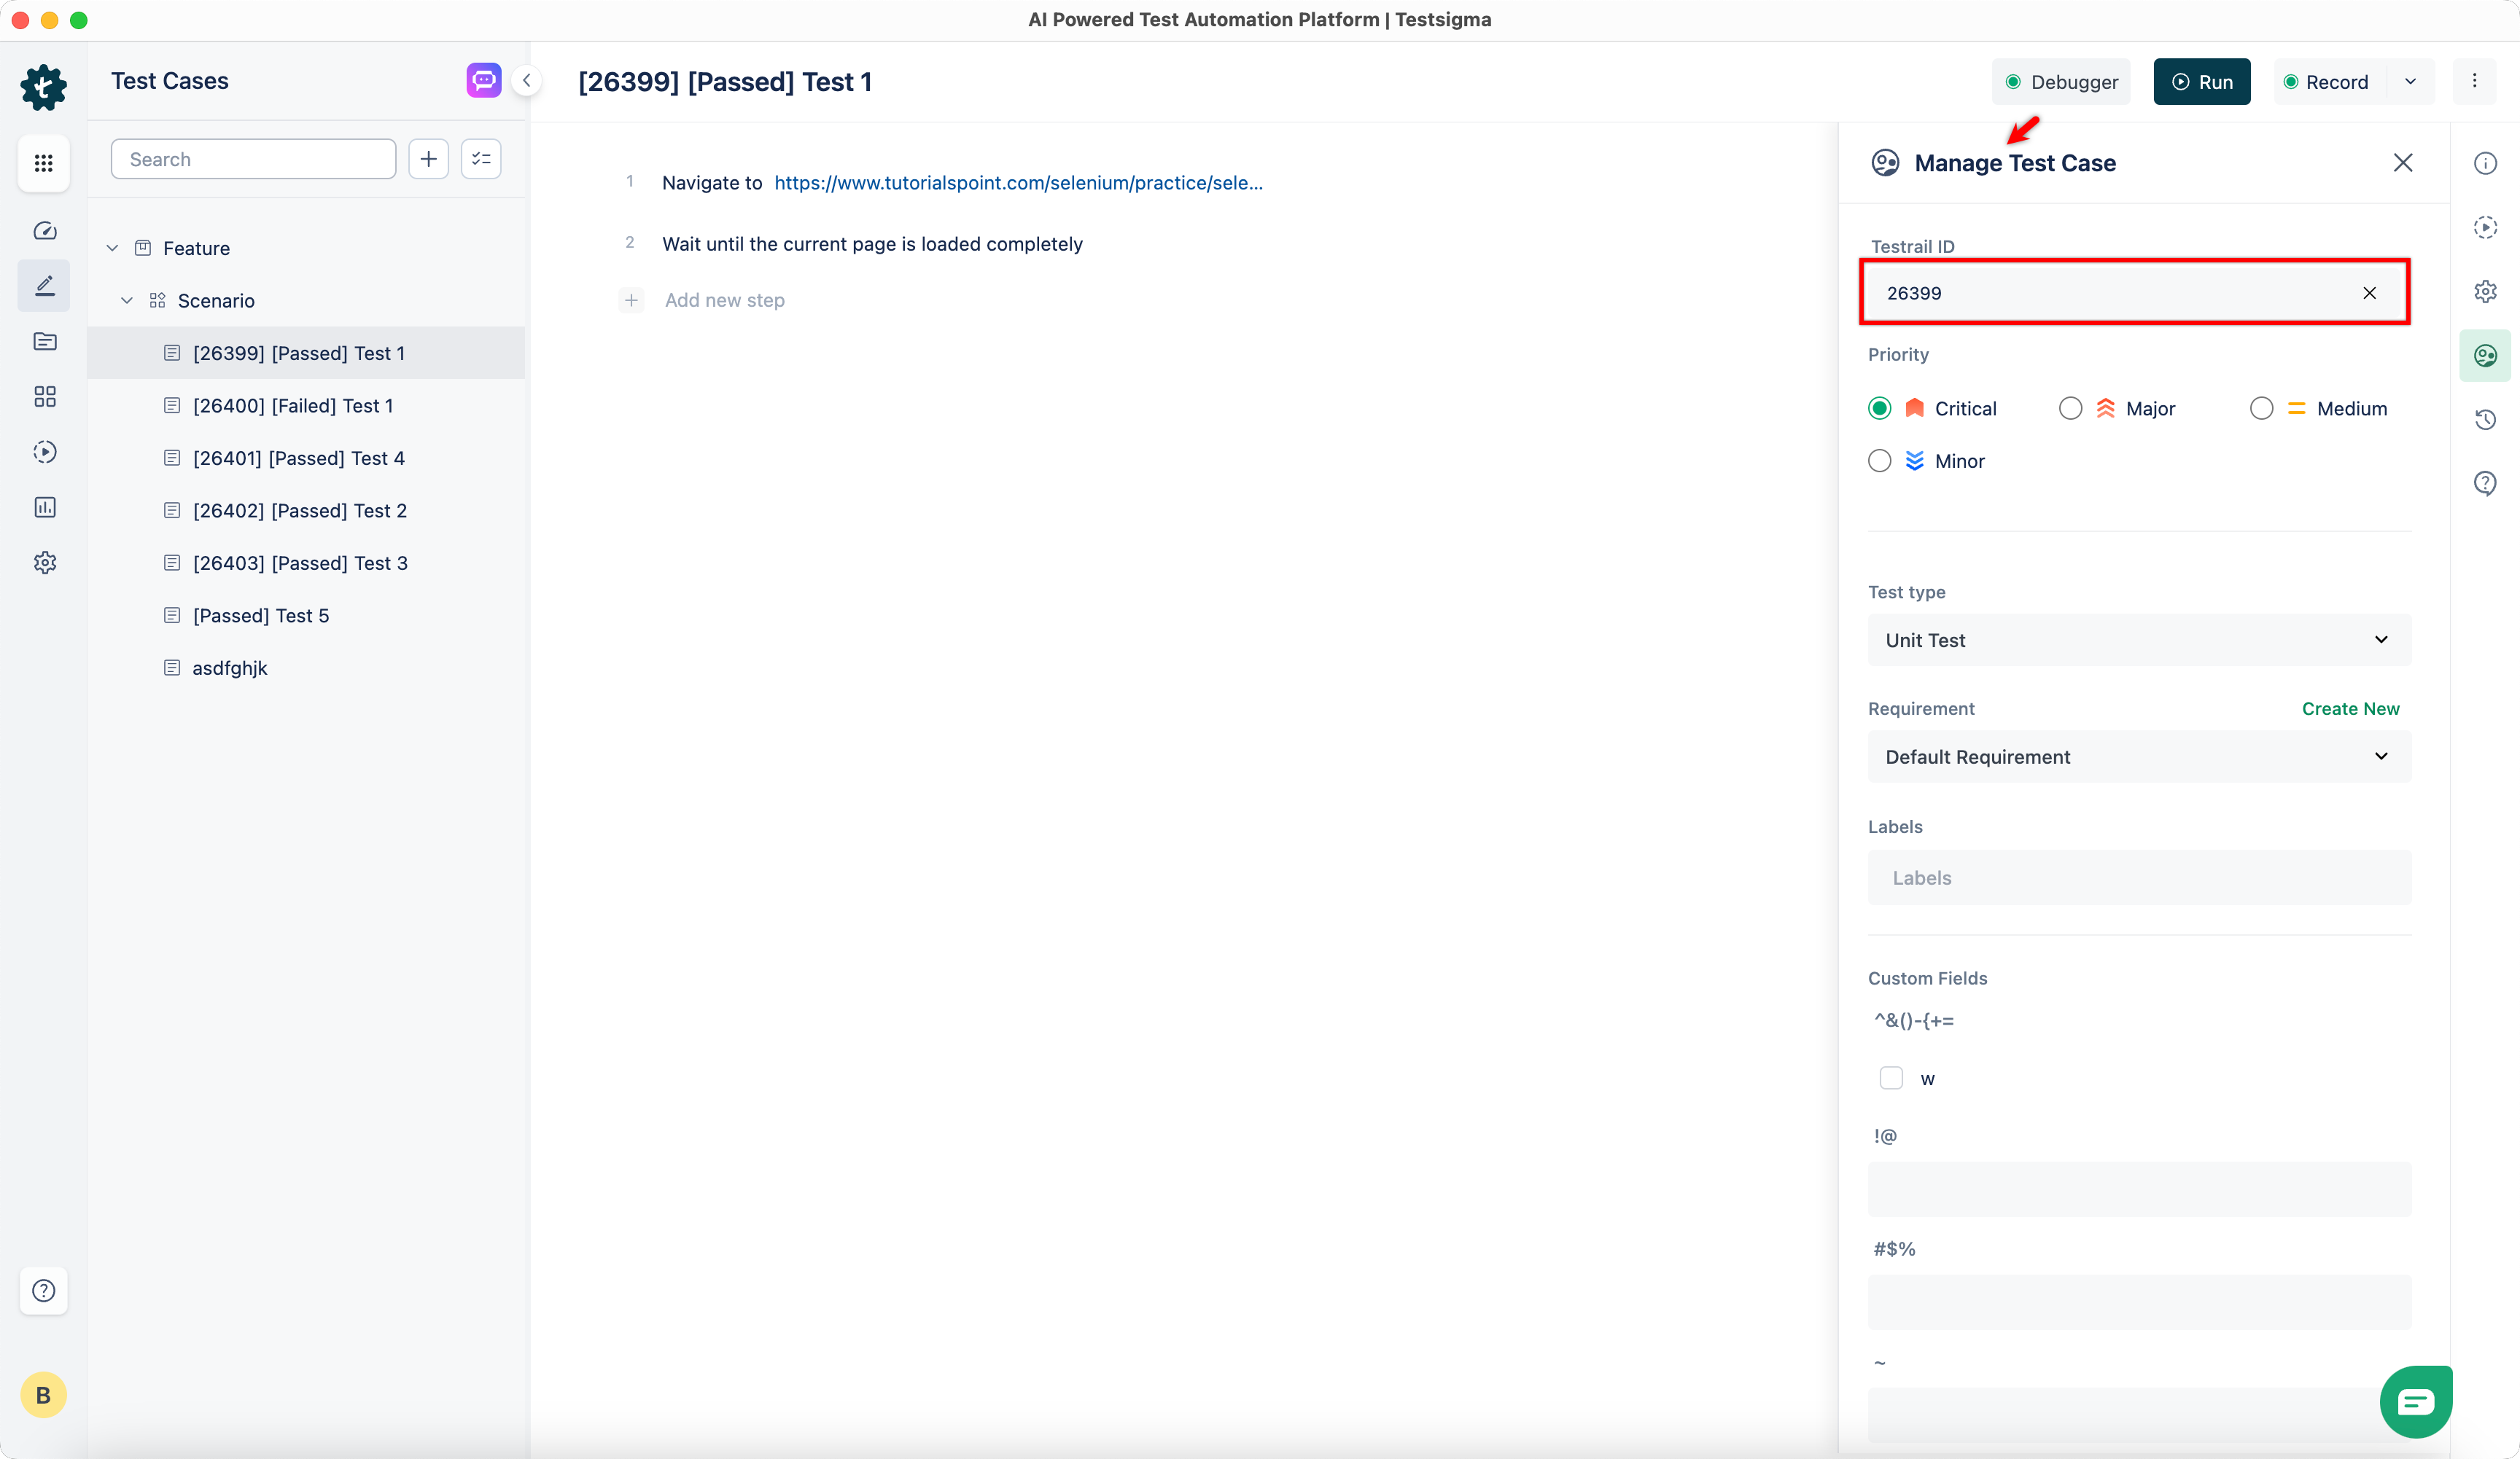Viewport: 2520px width, 1459px height.
Task: Open the purple AI copilot chat icon
Action: [x=483, y=80]
